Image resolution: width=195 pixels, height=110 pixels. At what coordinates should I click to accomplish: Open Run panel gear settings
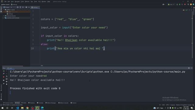click(189, 68)
